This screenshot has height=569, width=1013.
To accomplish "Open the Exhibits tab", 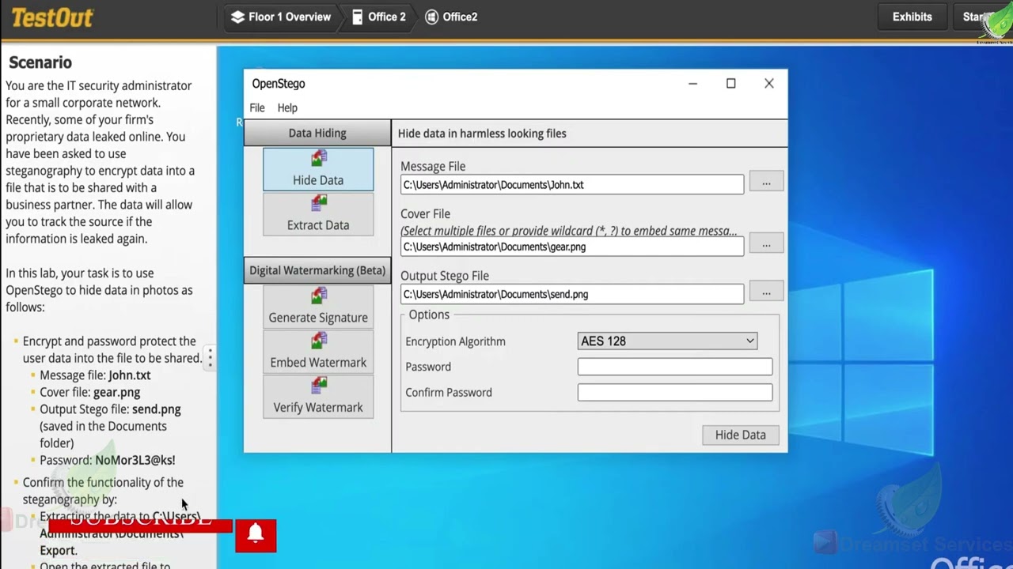I will [x=912, y=17].
